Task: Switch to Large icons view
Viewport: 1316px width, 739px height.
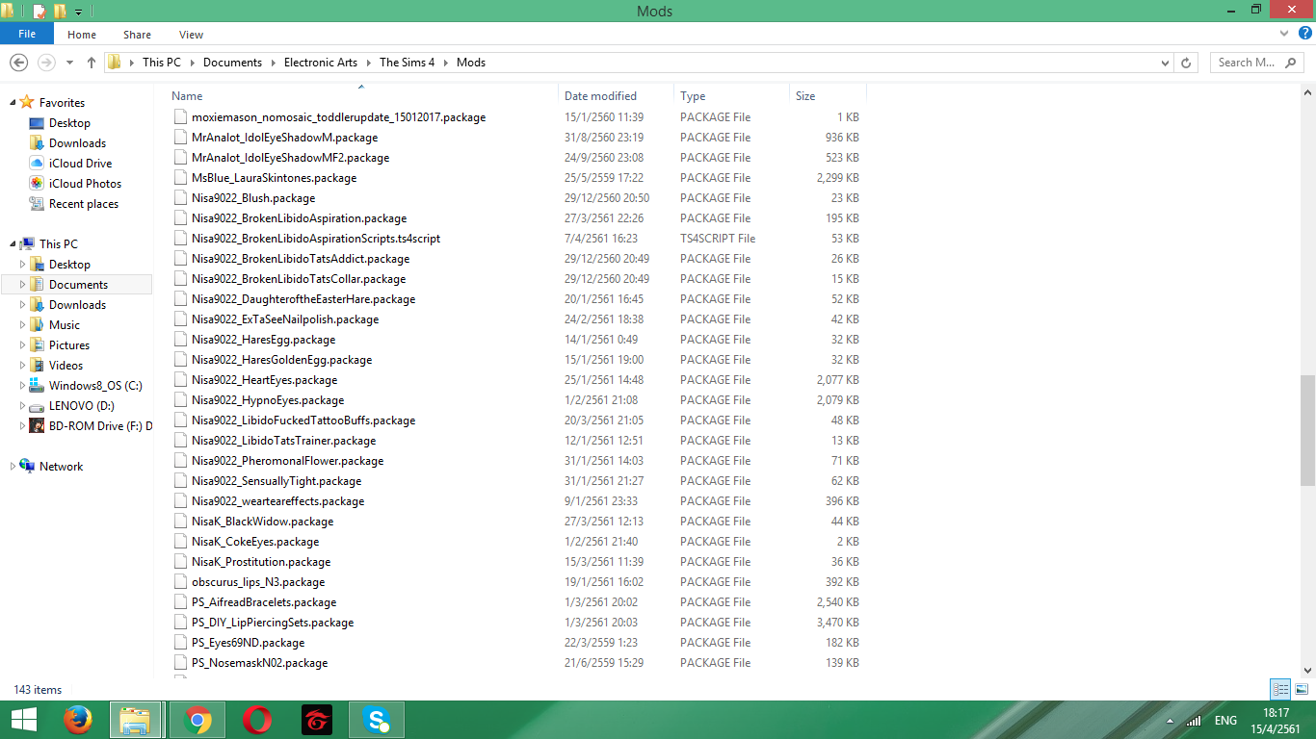Action: [x=1301, y=689]
